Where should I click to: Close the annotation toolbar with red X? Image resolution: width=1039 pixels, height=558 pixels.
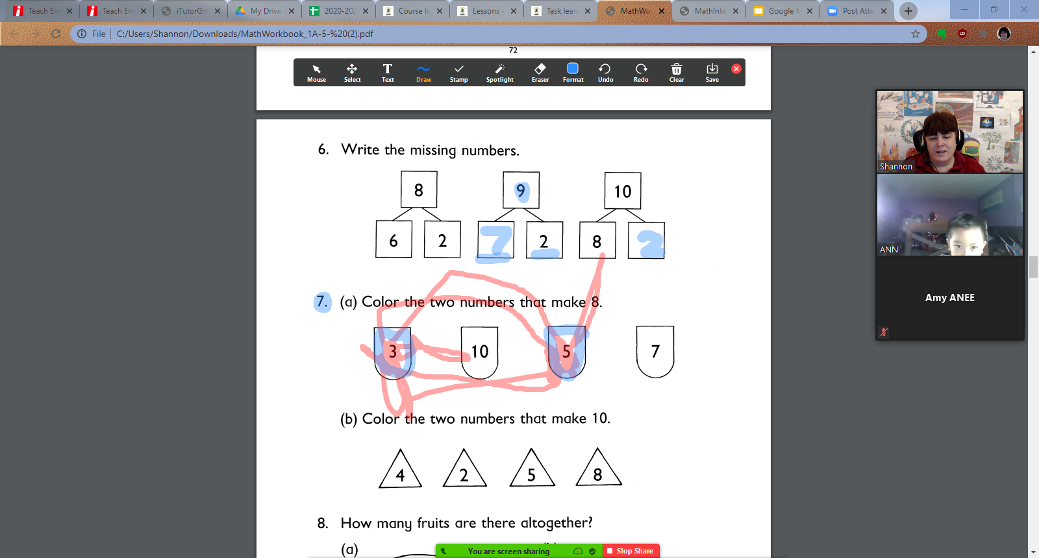pyautogui.click(x=736, y=69)
